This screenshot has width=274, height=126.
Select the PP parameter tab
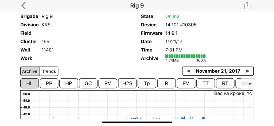click(x=49, y=83)
